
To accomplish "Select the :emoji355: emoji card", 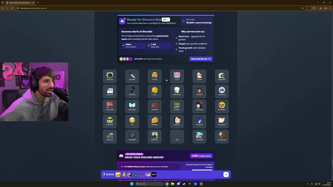I will pyautogui.click(x=132, y=137).
